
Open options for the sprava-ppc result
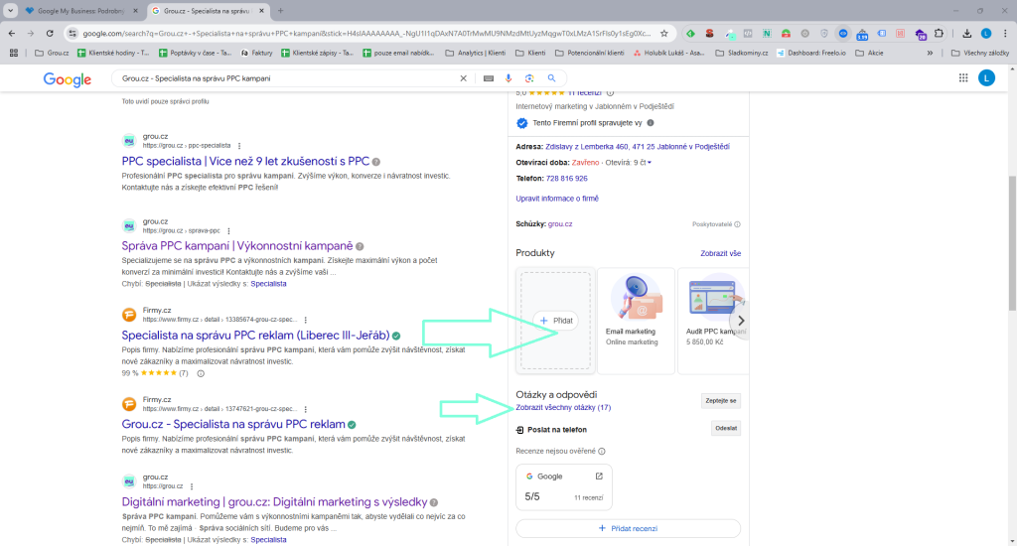coord(229,231)
